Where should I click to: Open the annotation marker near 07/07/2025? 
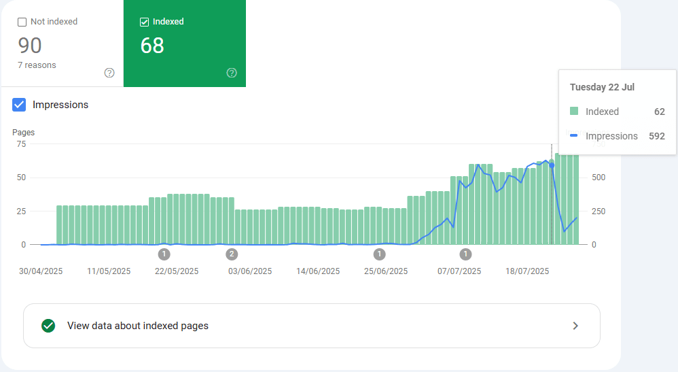coord(465,254)
